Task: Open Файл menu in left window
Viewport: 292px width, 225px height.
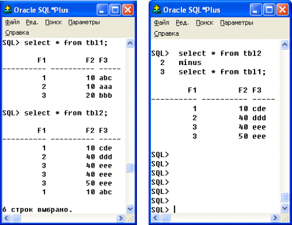Action: pos(12,22)
